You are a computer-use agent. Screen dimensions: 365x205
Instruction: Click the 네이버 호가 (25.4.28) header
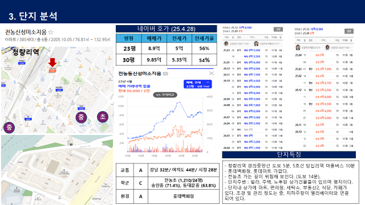pyautogui.click(x=166, y=29)
